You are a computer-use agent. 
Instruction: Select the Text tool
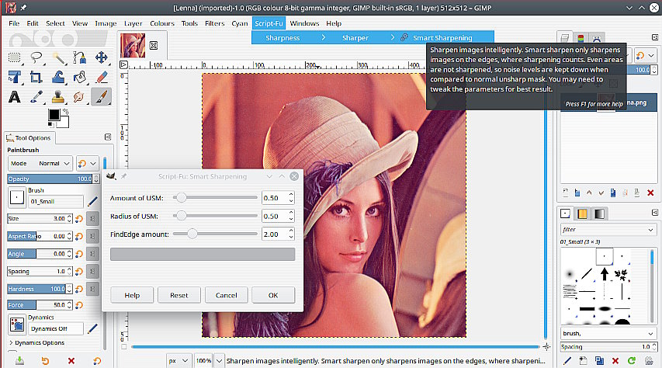tap(15, 97)
